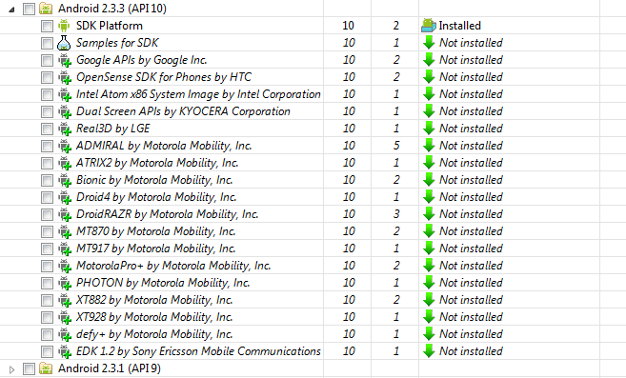Click the flask icon for Samples for SDK
This screenshot has height=378, width=626.
coord(64,43)
